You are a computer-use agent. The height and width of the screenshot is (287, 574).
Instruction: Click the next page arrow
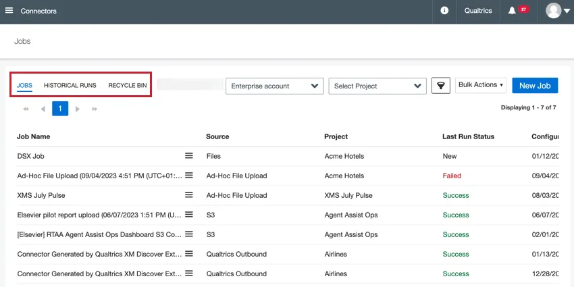click(78, 109)
